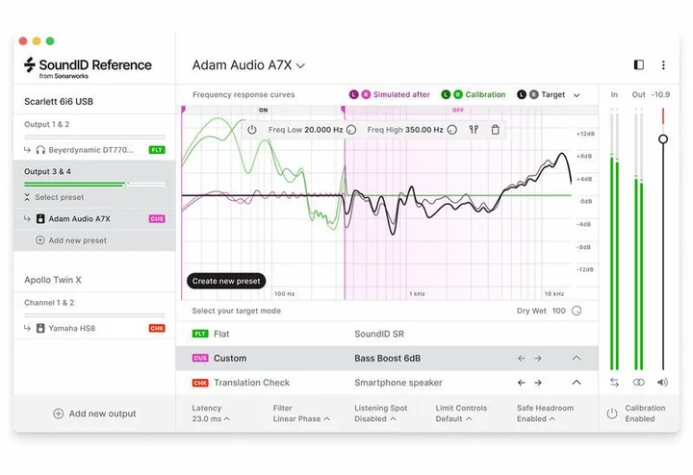Toggle Calibration left channel L curve
The height and width of the screenshot is (475, 693).
pyautogui.click(x=446, y=94)
